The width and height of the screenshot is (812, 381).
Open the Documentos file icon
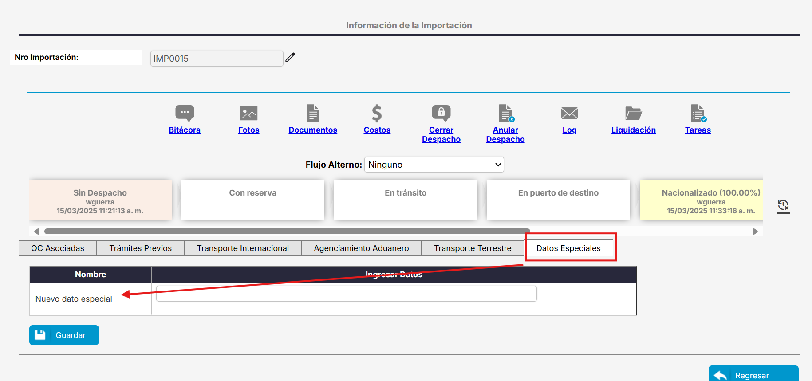(313, 113)
